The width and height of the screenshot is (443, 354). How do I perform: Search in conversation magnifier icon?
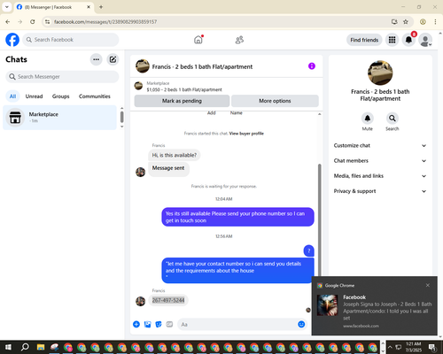tap(392, 119)
